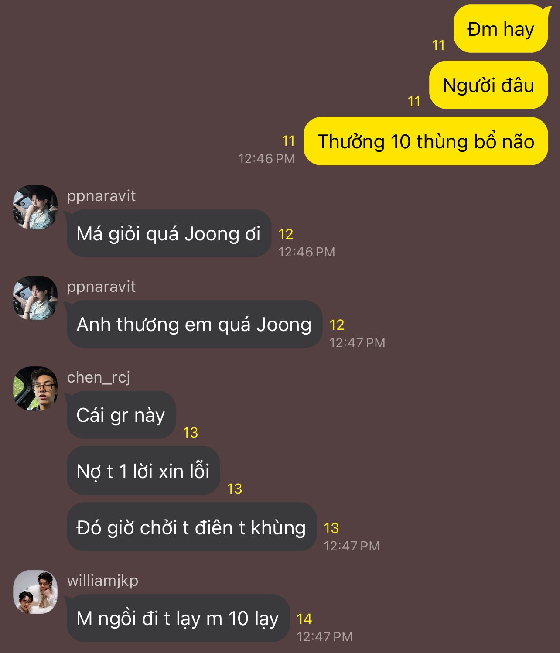
Task: Tap the 'Cái gr này' bubble
Action: click(x=121, y=415)
